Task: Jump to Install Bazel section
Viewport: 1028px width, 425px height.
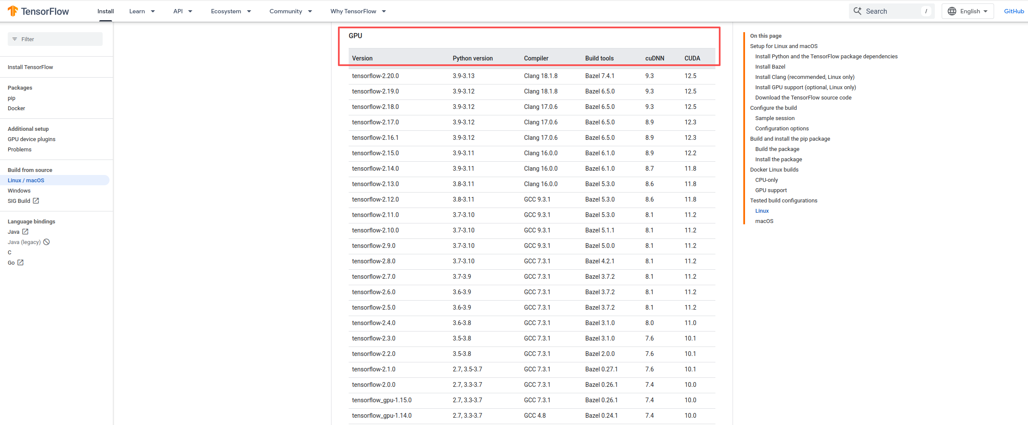Action: (770, 66)
